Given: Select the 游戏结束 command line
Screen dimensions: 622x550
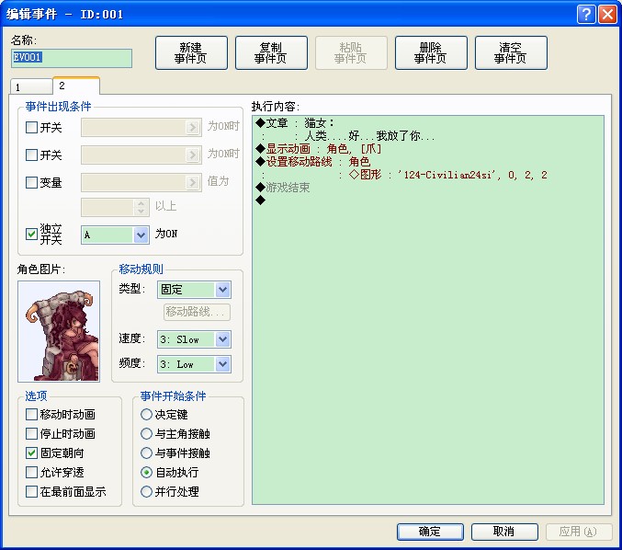Looking at the screenshot, I should tap(283, 188).
